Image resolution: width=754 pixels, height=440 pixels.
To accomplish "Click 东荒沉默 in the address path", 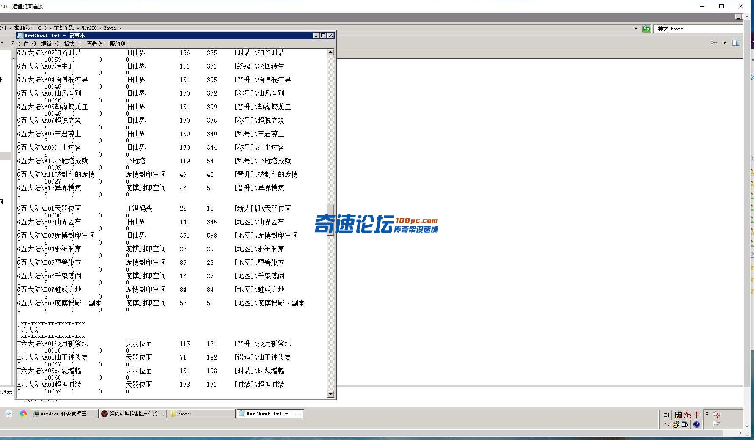I will pos(64,28).
